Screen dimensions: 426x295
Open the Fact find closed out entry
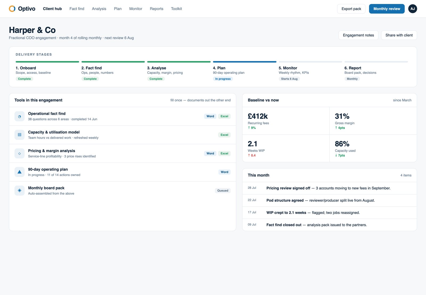coord(330,225)
